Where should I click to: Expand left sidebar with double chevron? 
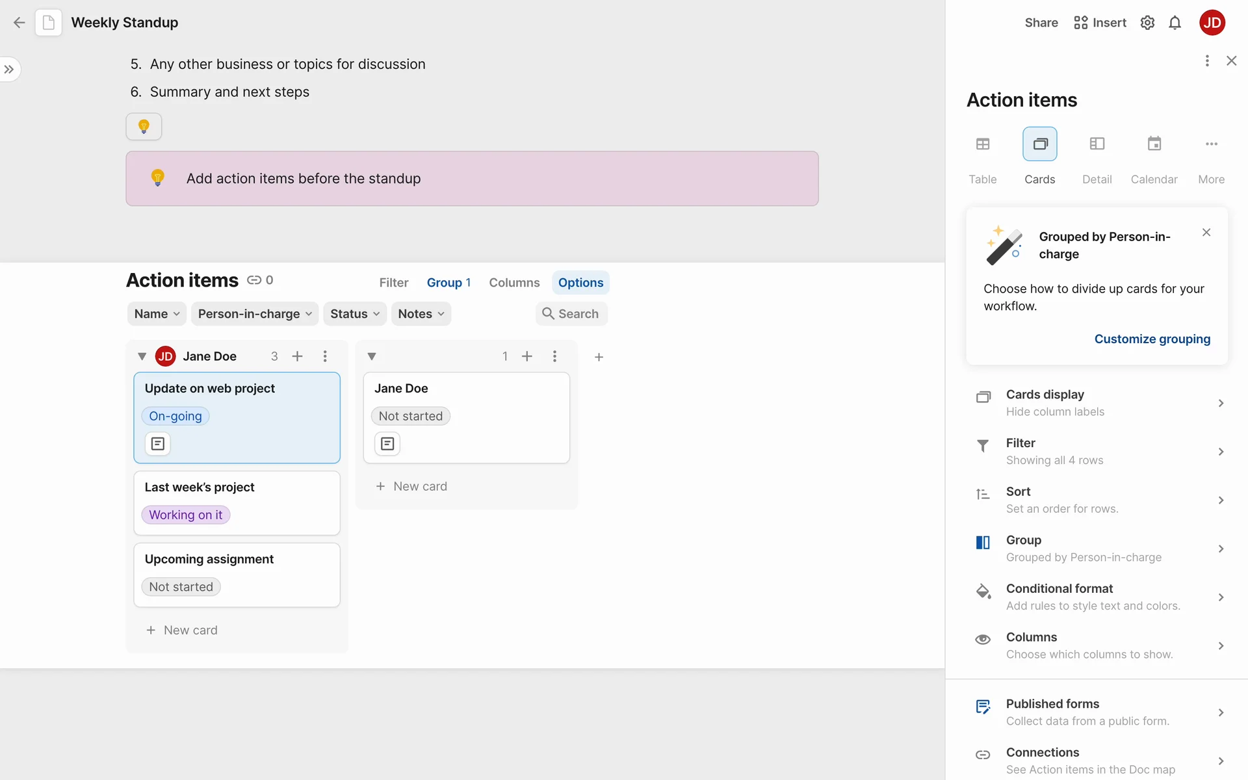tap(9, 69)
